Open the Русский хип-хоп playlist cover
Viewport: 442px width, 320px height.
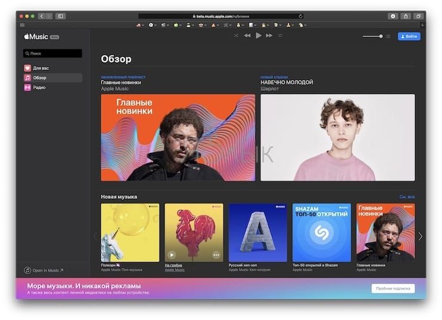(x=258, y=233)
